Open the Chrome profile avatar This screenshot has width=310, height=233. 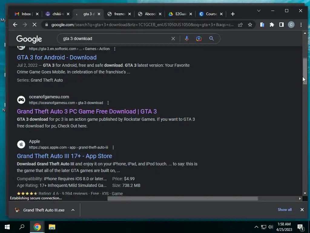[x=291, y=25]
